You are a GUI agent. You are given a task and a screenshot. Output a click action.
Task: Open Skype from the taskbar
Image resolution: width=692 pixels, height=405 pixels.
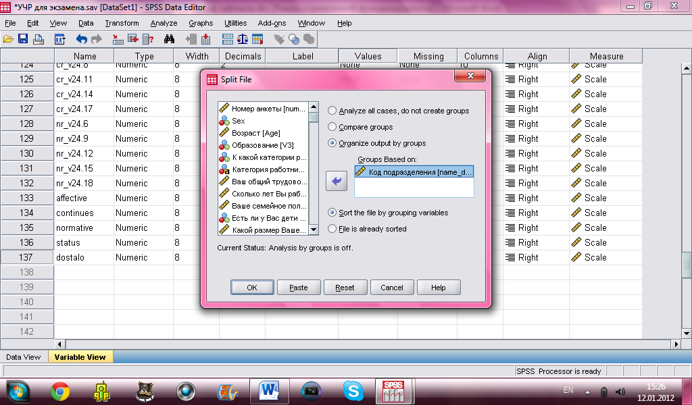pos(353,391)
